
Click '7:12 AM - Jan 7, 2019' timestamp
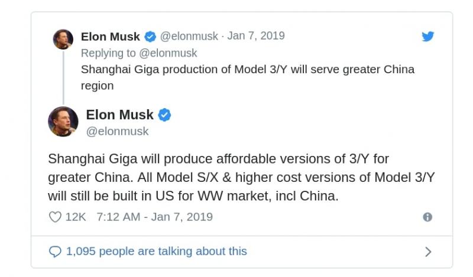click(154, 217)
